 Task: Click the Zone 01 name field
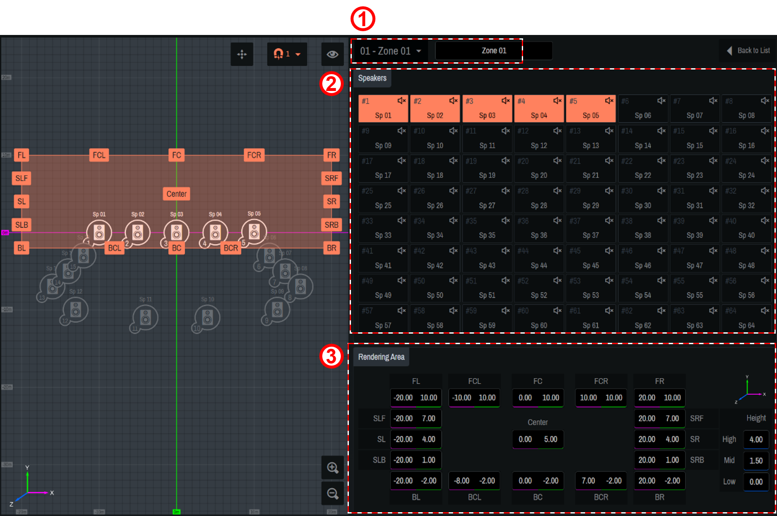(x=494, y=51)
